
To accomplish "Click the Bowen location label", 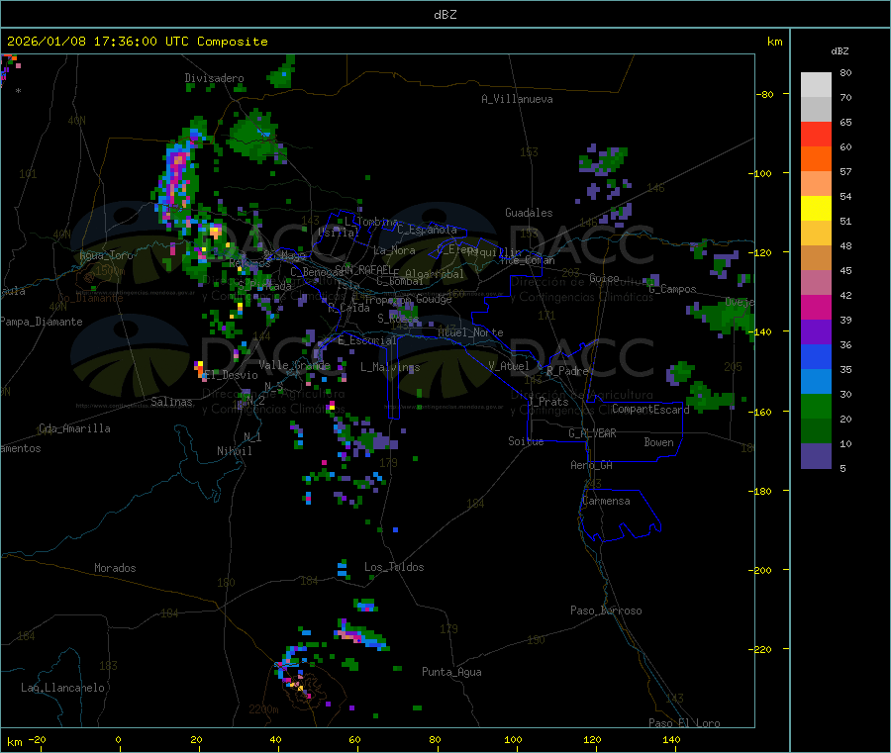I will point(659,442).
